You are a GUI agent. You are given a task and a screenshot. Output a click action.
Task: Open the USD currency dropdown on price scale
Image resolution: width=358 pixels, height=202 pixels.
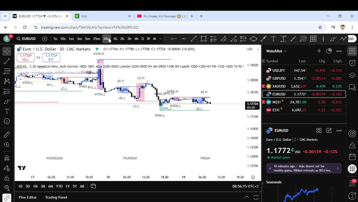pyautogui.click(x=252, y=49)
